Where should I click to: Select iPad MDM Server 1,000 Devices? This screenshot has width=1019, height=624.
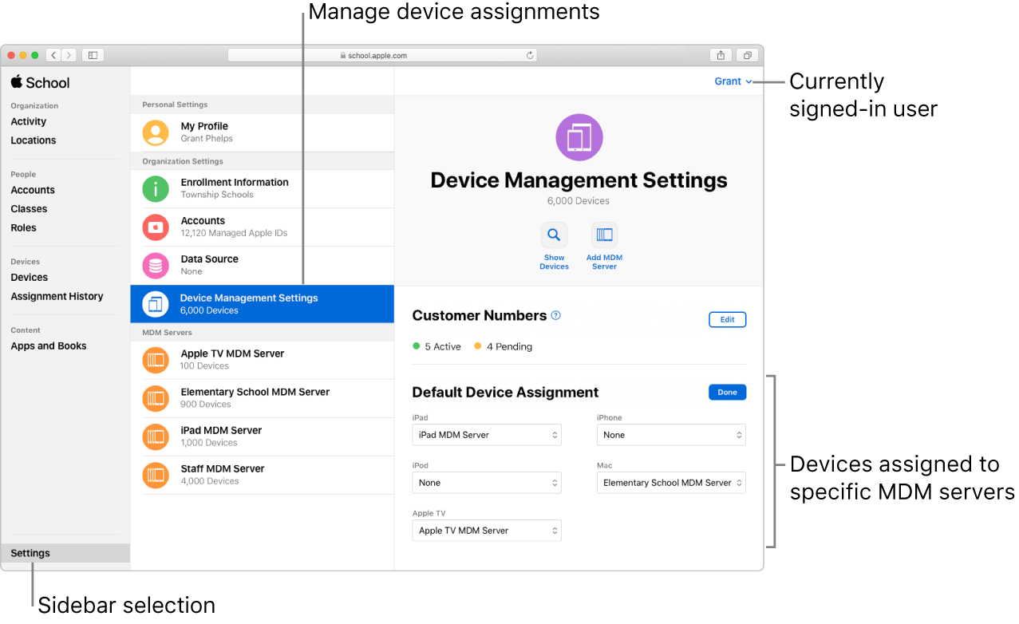[263, 436]
